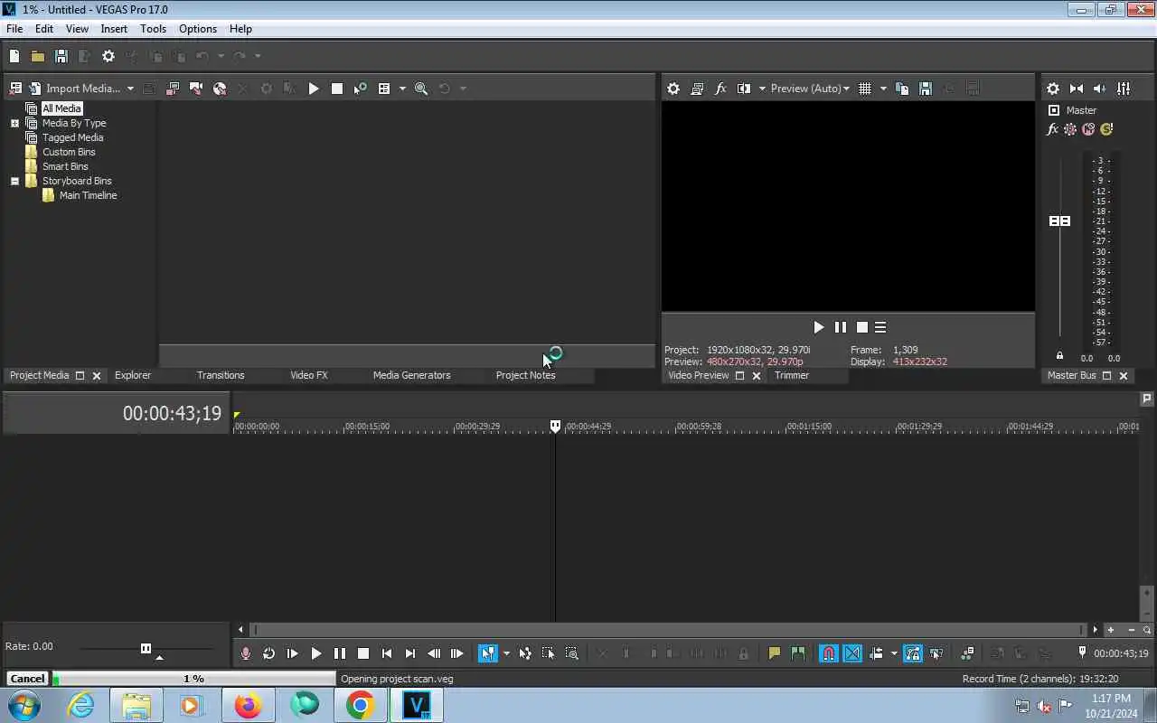The width and height of the screenshot is (1157, 723).
Task: Click the Import Media button
Action: click(76, 89)
